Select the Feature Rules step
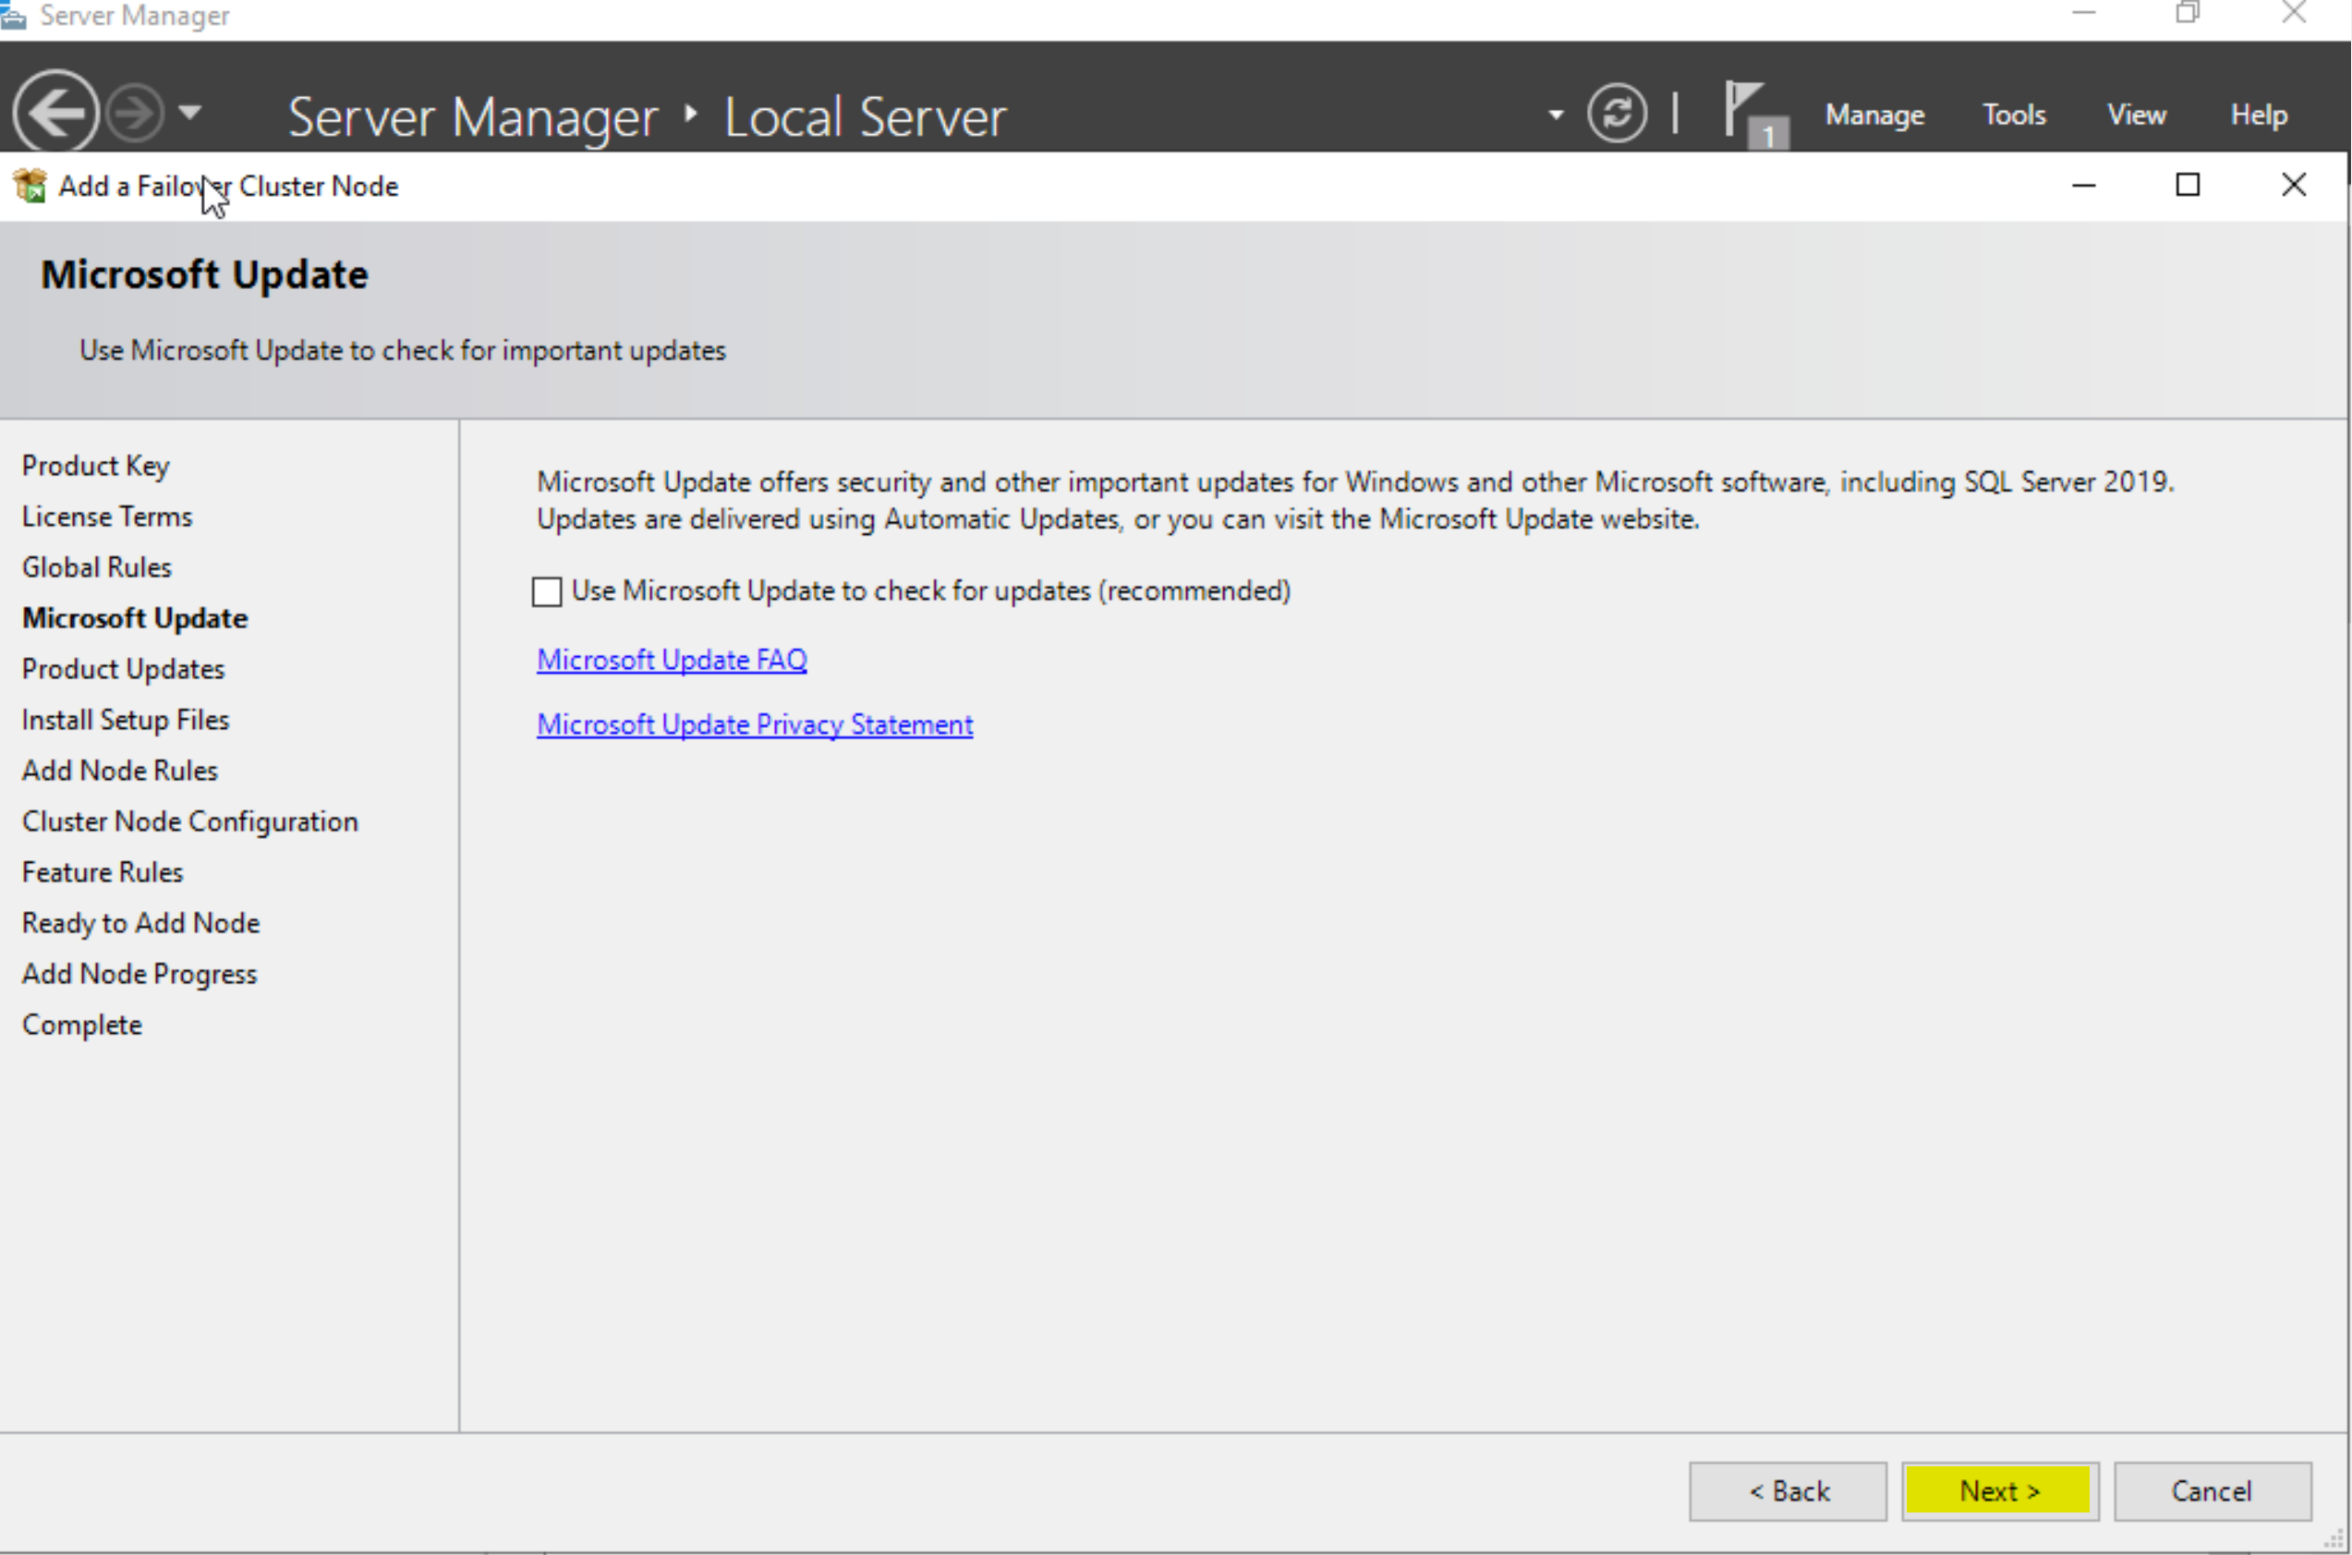 (103, 873)
